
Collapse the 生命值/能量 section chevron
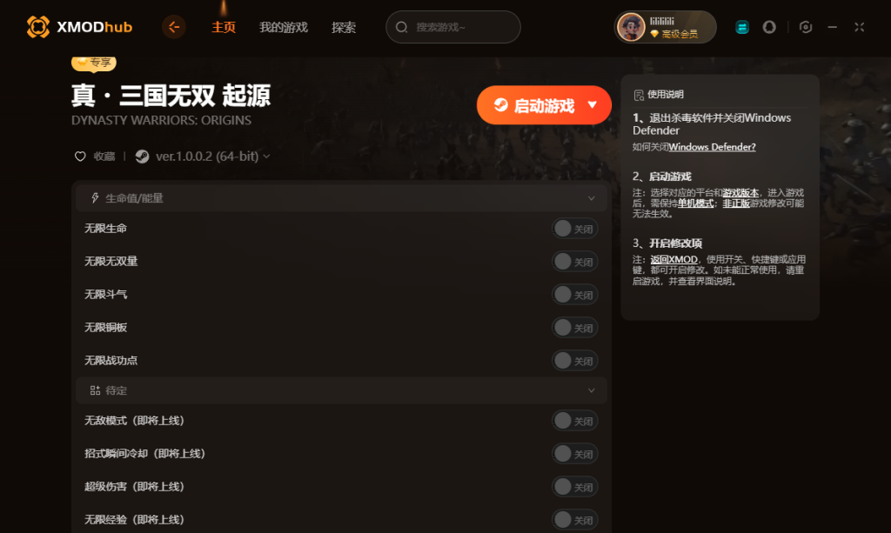coord(592,198)
